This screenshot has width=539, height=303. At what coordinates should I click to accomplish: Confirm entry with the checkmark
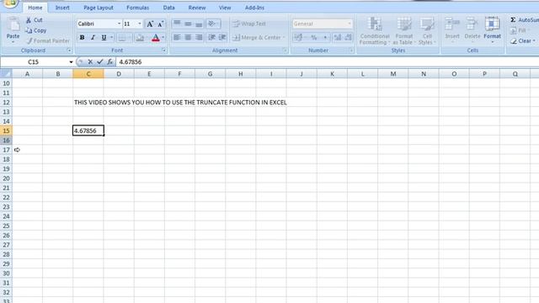(x=100, y=62)
